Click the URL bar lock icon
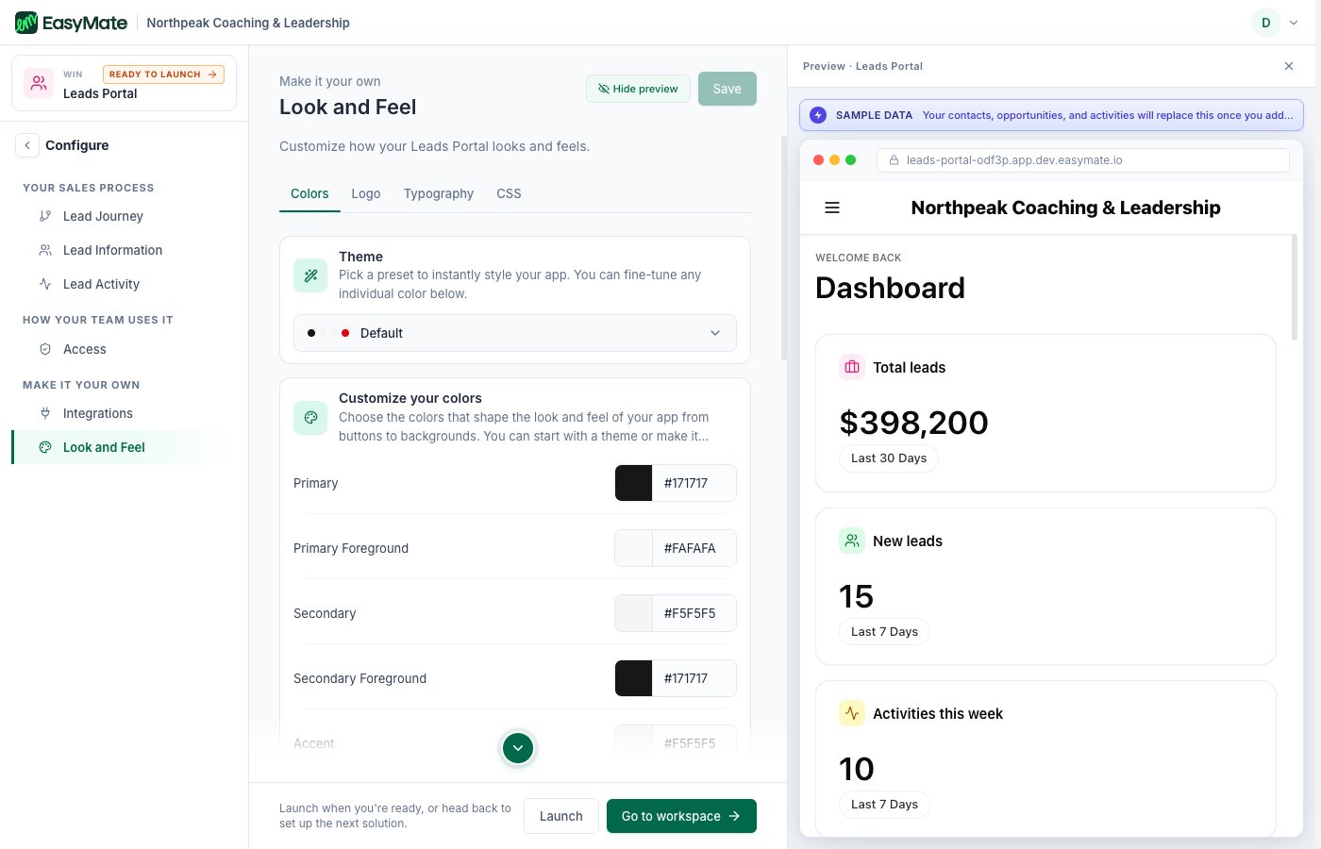The height and width of the screenshot is (849, 1321). coord(895,160)
